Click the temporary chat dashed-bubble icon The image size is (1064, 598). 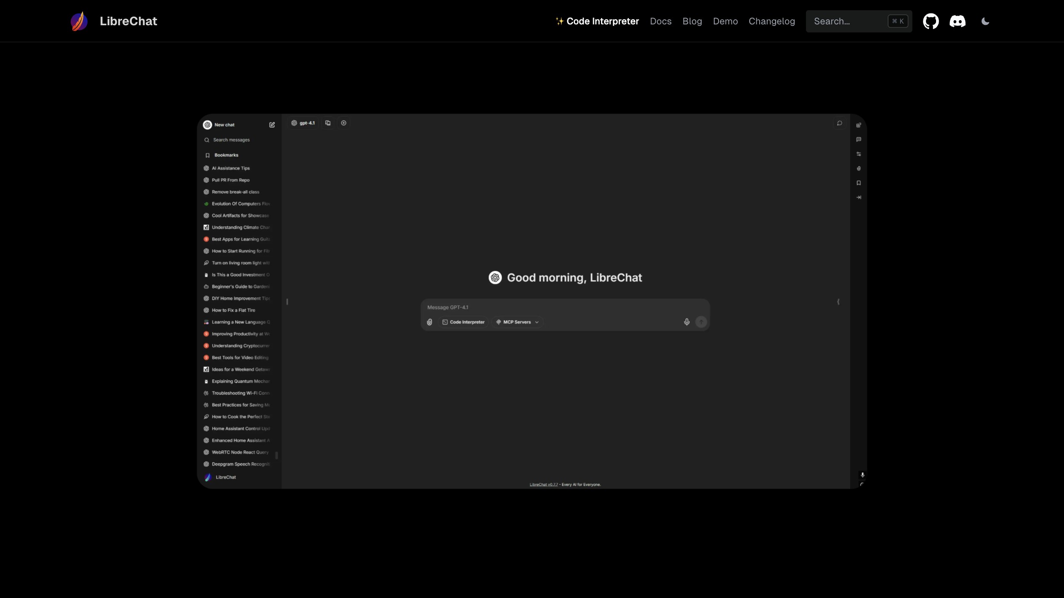pyautogui.click(x=839, y=123)
